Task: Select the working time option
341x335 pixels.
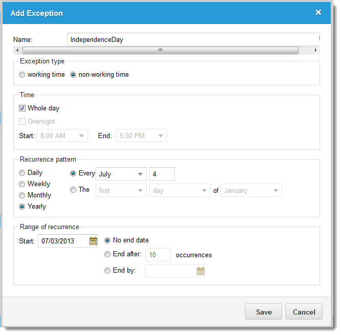Action: coord(22,75)
